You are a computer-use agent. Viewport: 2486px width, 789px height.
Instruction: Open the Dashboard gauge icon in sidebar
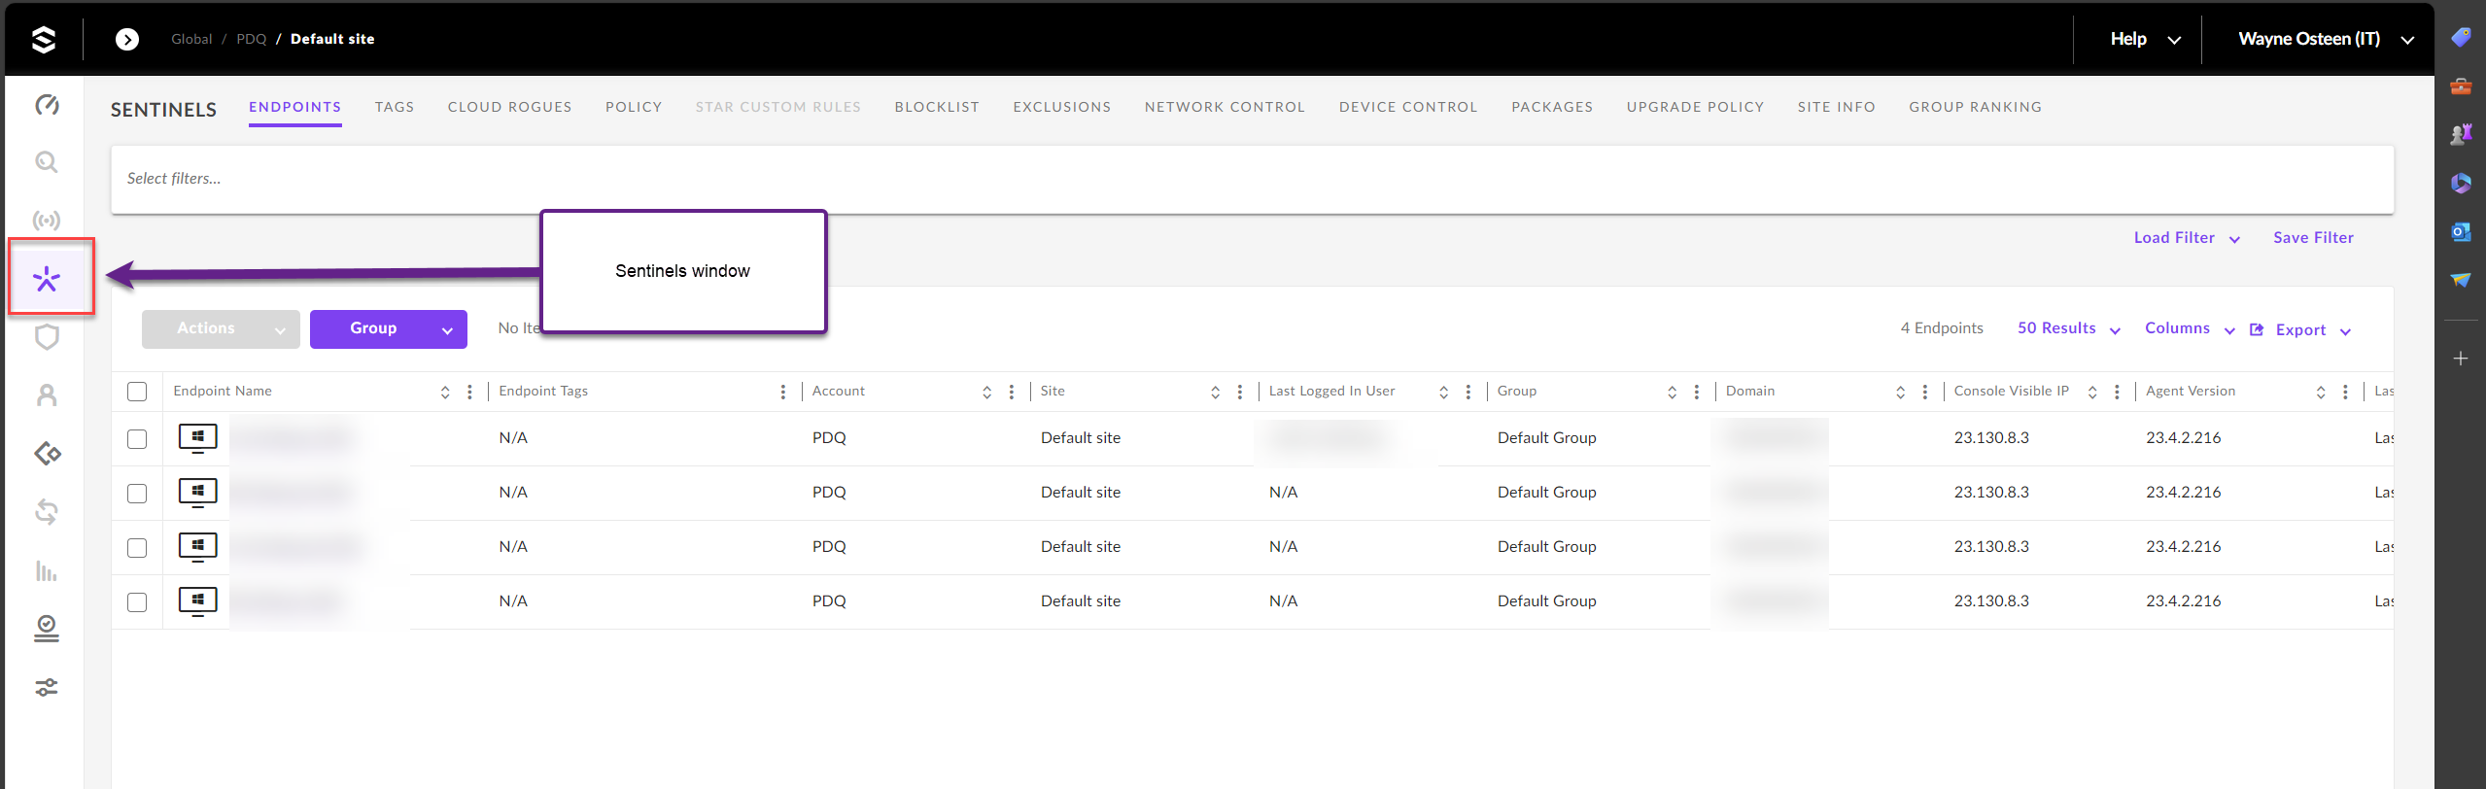47,104
